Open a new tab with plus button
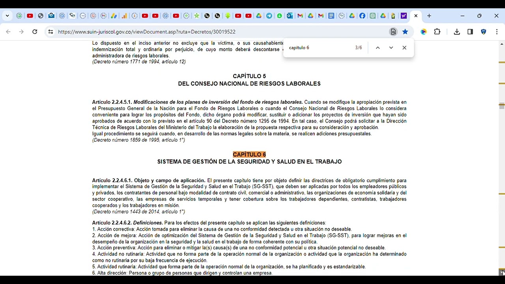Image resolution: width=505 pixels, height=284 pixels. (429, 16)
